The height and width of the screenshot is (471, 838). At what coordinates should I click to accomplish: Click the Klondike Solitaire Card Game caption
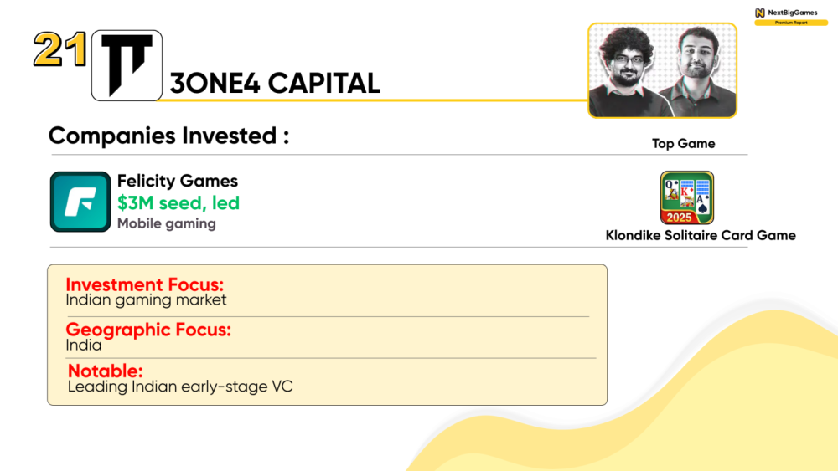pyautogui.click(x=701, y=235)
